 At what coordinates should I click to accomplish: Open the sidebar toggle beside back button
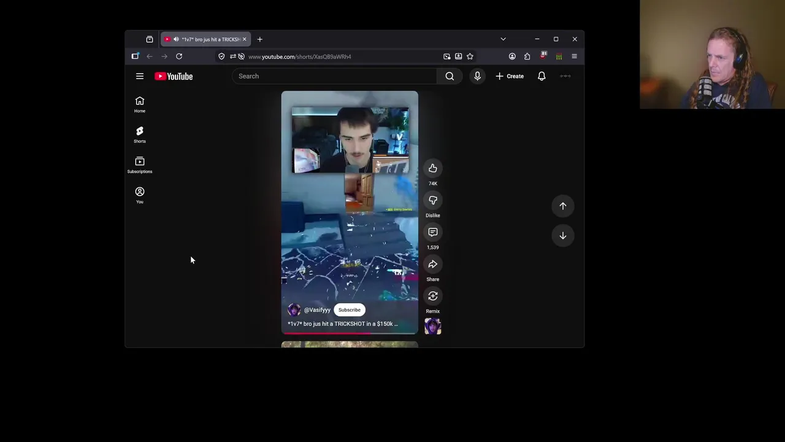click(x=135, y=56)
